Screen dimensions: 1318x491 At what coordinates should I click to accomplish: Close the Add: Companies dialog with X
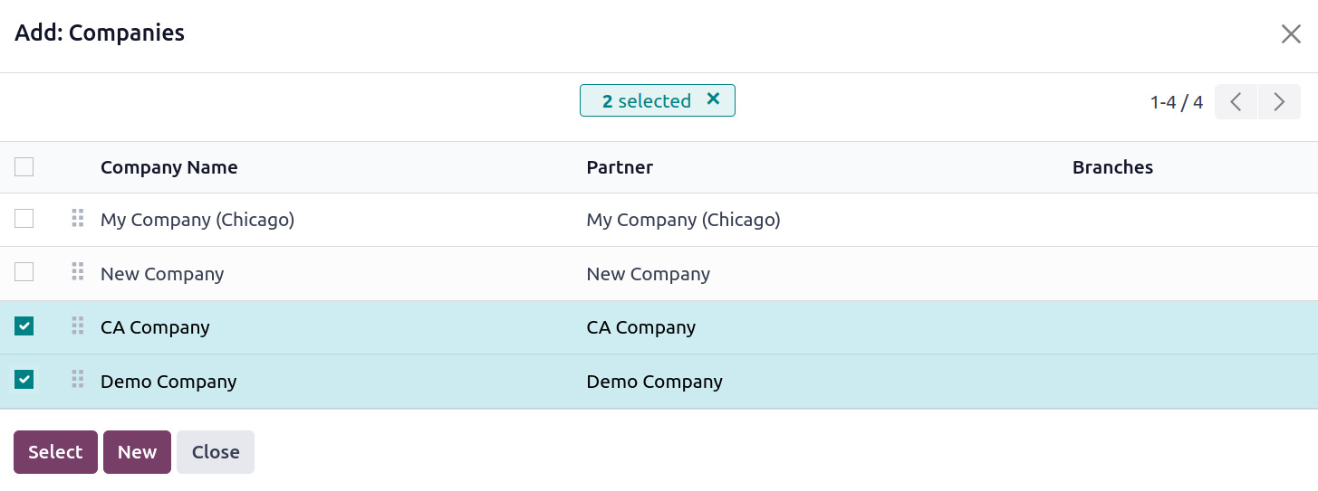tap(1291, 34)
